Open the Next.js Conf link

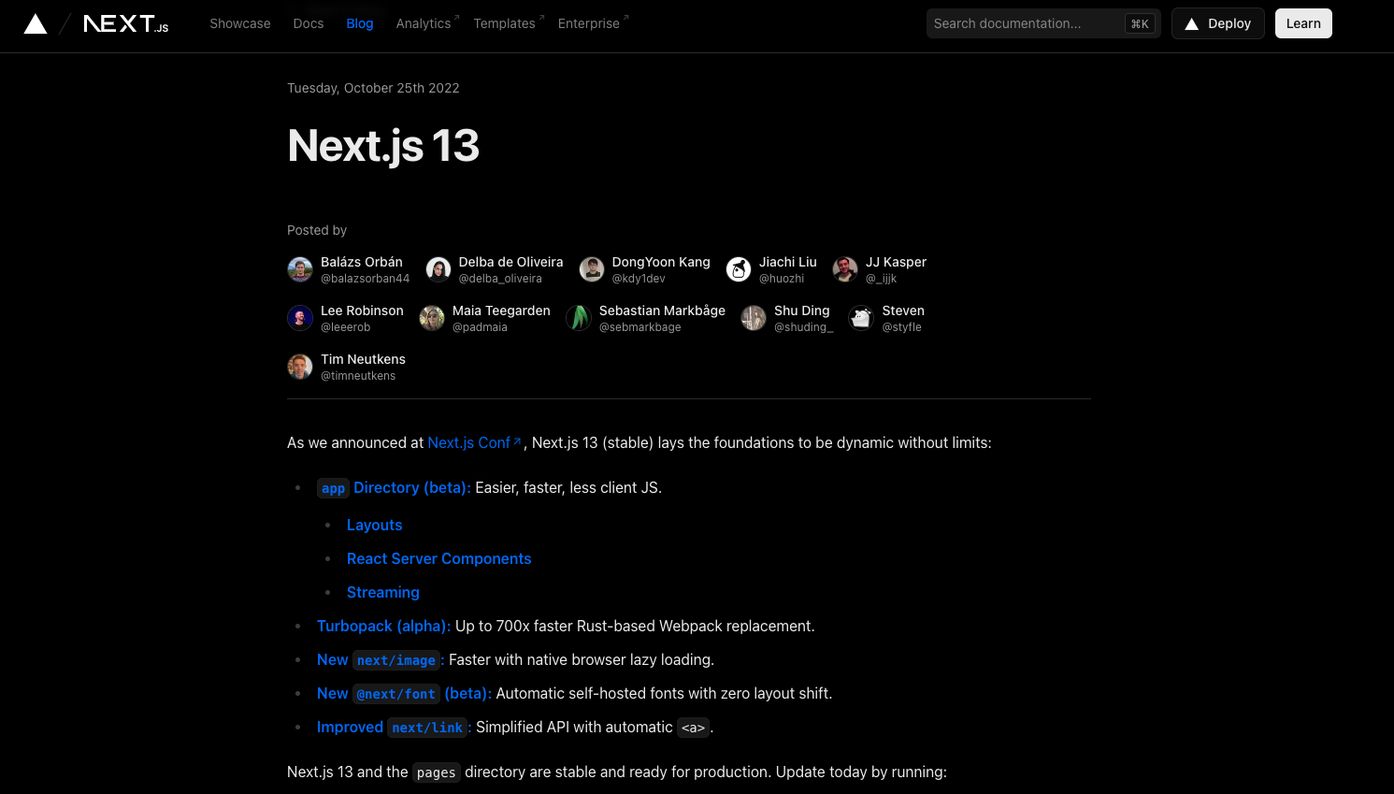click(474, 442)
